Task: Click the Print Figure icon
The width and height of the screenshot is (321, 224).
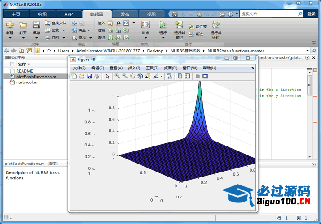Action: 96,76
